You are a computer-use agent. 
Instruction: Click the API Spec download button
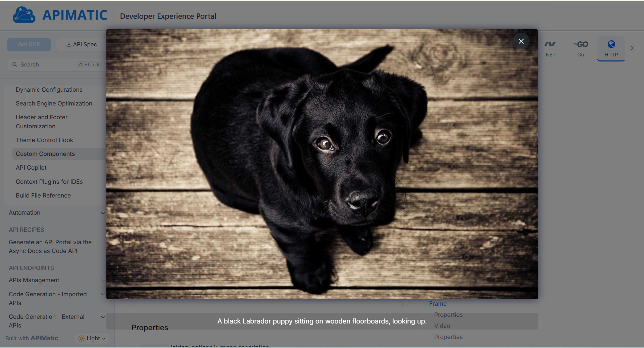[x=82, y=44]
